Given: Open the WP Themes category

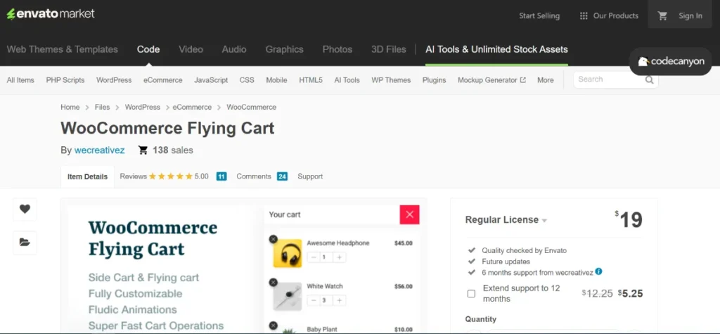Looking at the screenshot, I should 391,80.
